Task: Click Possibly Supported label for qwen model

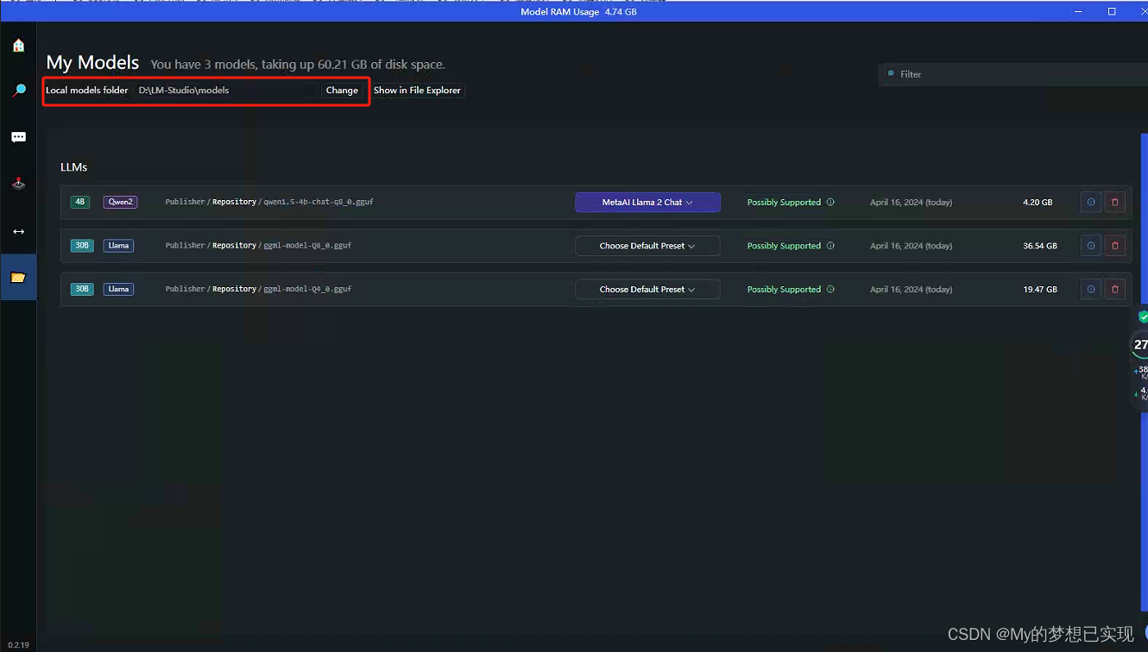Action: pos(784,203)
